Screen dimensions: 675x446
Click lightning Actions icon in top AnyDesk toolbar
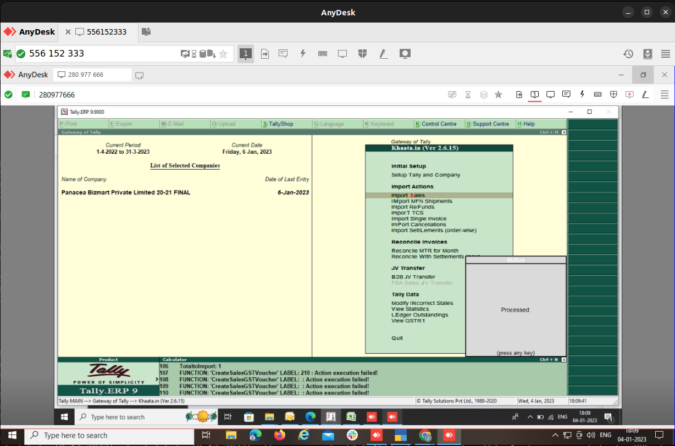click(x=302, y=54)
